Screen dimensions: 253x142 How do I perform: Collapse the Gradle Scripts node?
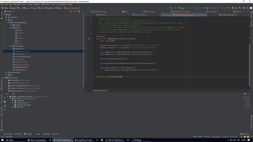(4, 78)
